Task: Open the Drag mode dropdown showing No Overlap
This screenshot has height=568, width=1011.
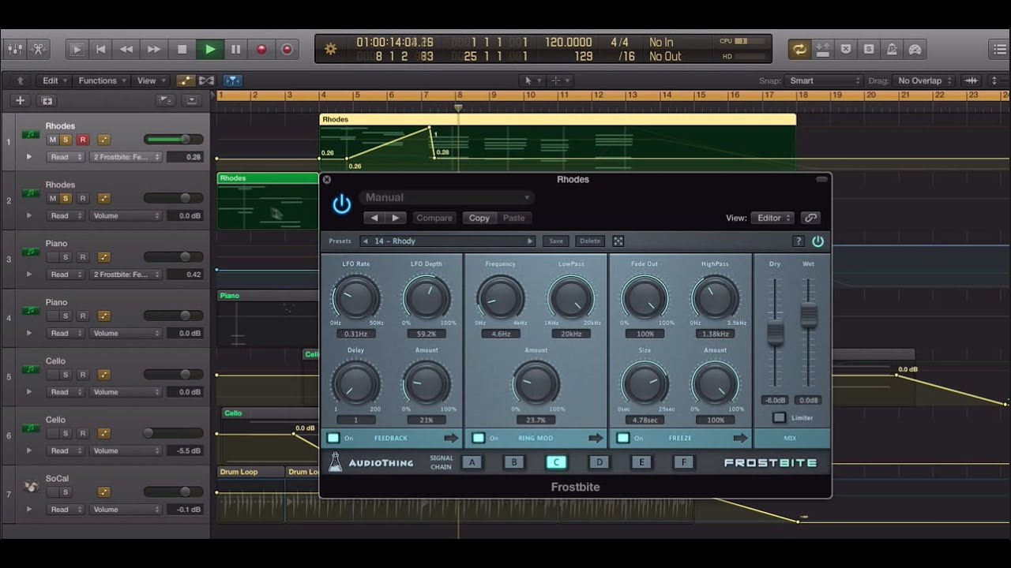Action: 924,80
